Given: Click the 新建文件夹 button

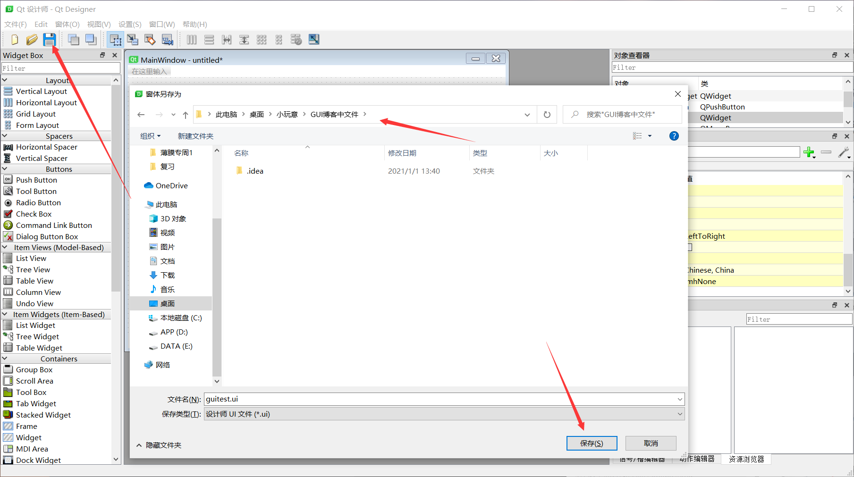Looking at the screenshot, I should pyautogui.click(x=195, y=136).
